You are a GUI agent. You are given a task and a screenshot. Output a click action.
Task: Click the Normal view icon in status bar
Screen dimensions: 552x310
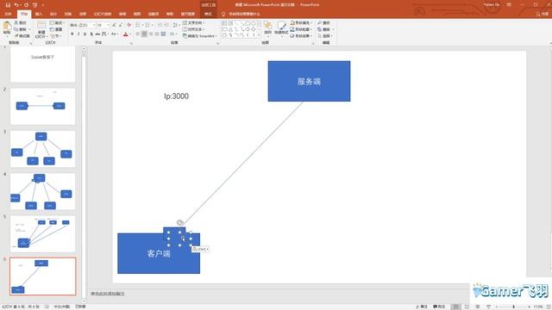[456, 307]
